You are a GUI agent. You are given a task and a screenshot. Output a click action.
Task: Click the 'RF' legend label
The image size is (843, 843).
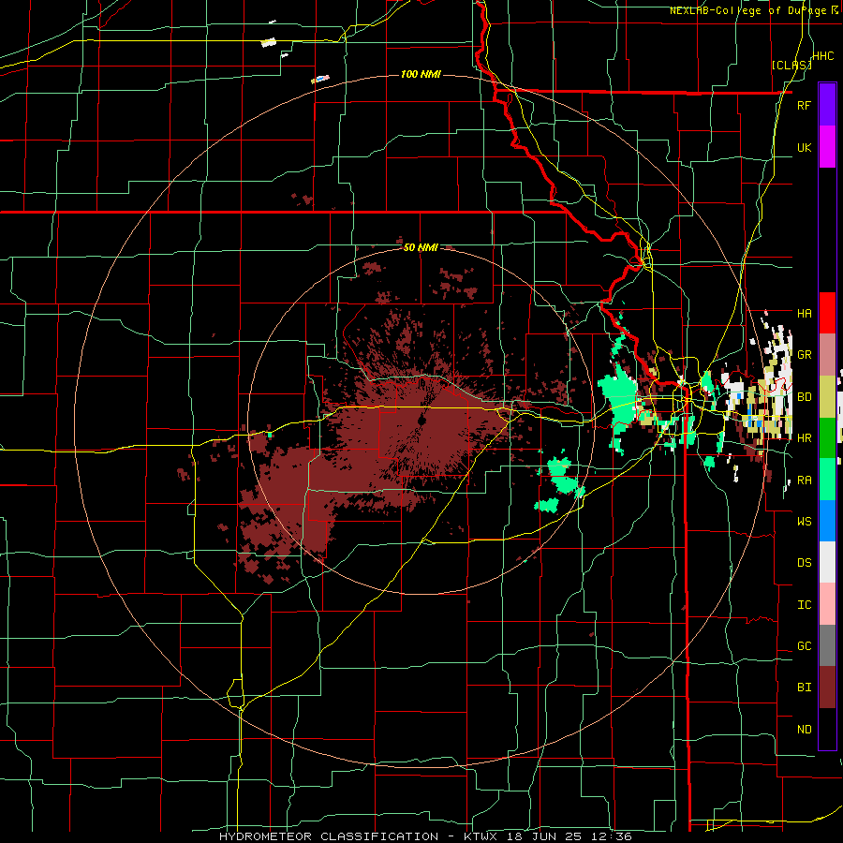coord(804,105)
